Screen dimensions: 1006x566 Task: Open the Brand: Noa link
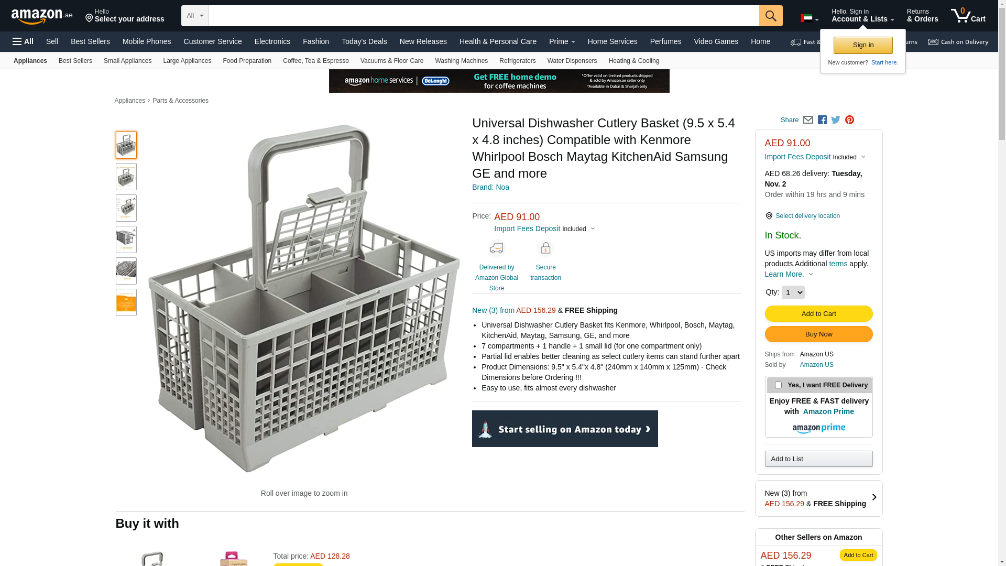click(x=490, y=187)
